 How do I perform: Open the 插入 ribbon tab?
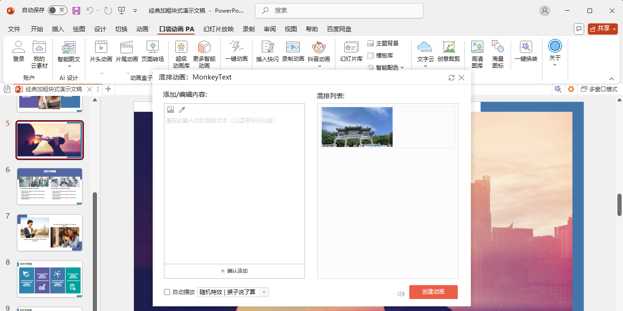pyautogui.click(x=58, y=29)
